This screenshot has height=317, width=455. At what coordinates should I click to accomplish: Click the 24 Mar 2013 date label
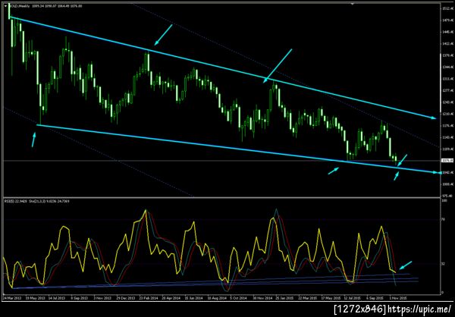pyautogui.click(x=11, y=298)
